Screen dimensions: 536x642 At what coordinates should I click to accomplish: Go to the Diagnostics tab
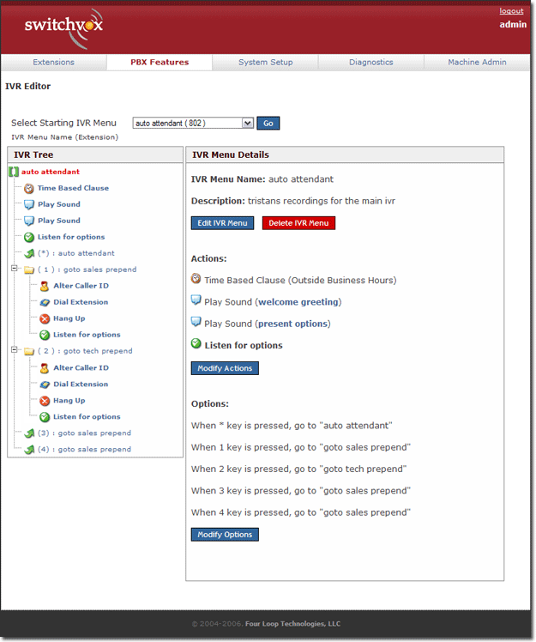pyautogui.click(x=371, y=63)
